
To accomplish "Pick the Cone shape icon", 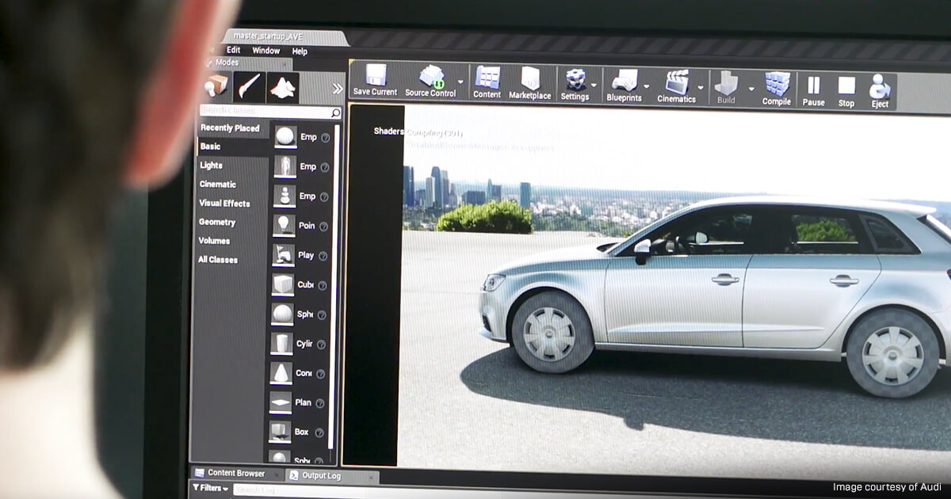I will [x=281, y=372].
